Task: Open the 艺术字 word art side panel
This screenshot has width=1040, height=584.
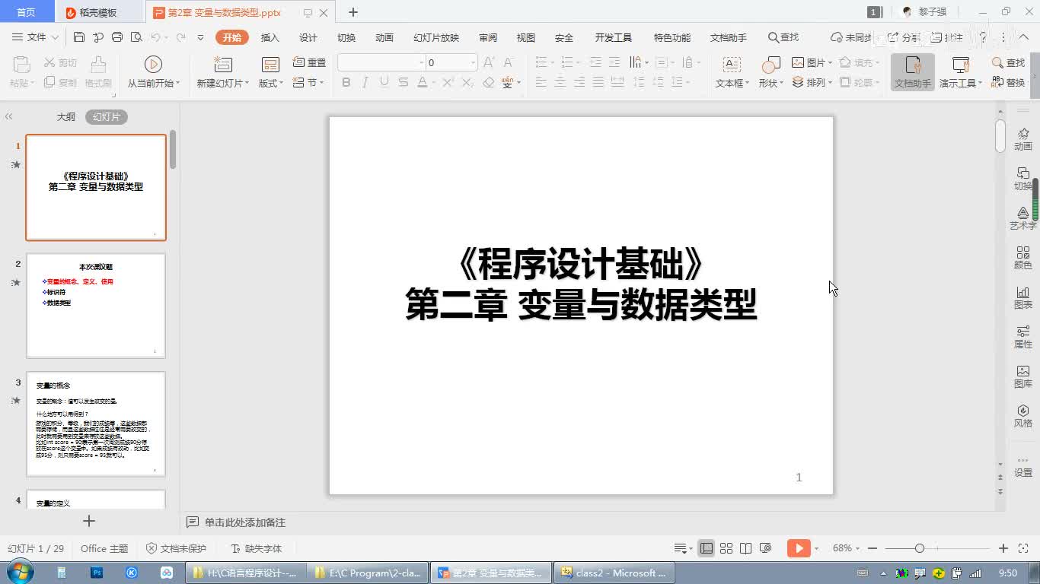Action: 1022,217
